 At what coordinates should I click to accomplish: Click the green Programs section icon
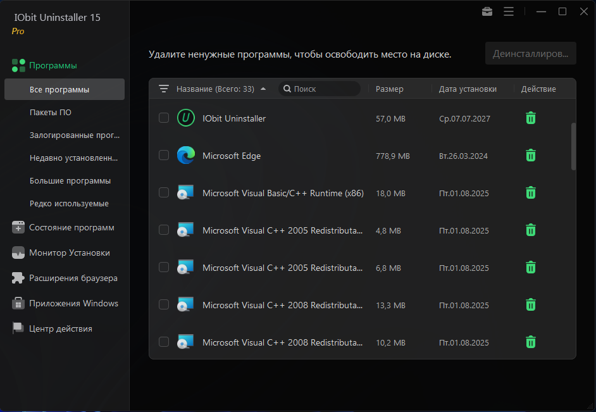pyautogui.click(x=18, y=65)
